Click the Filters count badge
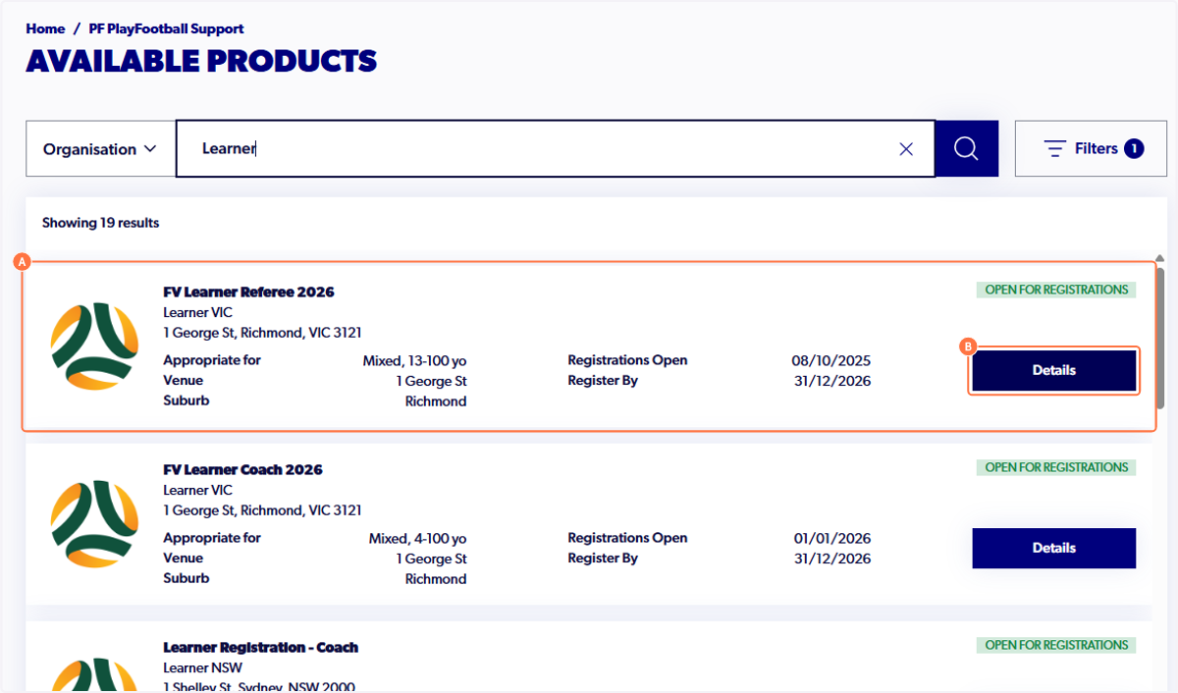 (x=1134, y=149)
